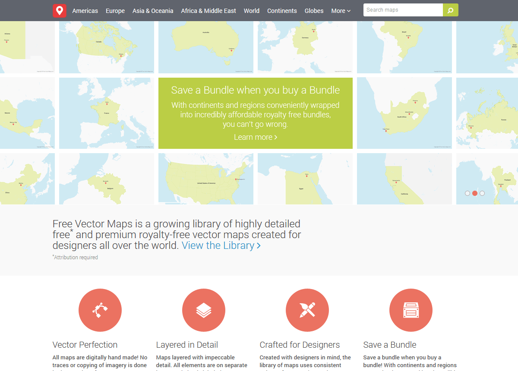Click the Save a Bundle archive box icon
518x371 pixels.
pos(411,310)
